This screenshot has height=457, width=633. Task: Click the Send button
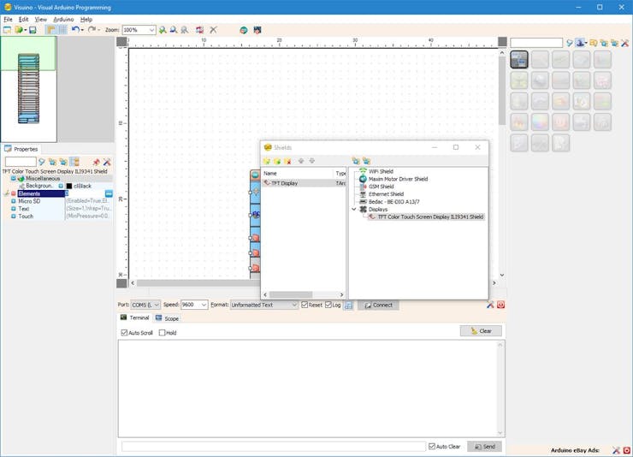click(x=484, y=446)
